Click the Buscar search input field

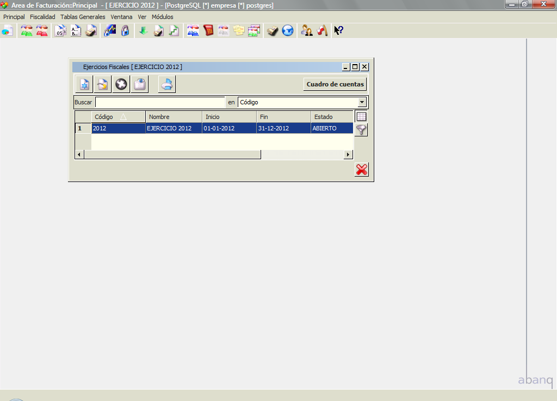click(160, 102)
